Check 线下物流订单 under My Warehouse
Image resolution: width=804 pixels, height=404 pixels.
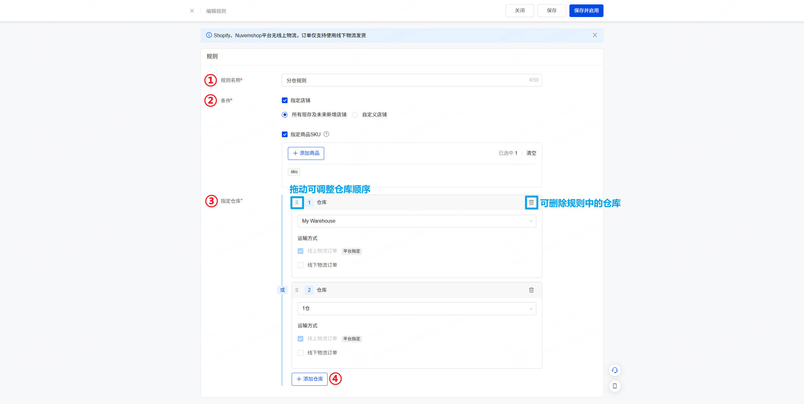[x=300, y=265]
